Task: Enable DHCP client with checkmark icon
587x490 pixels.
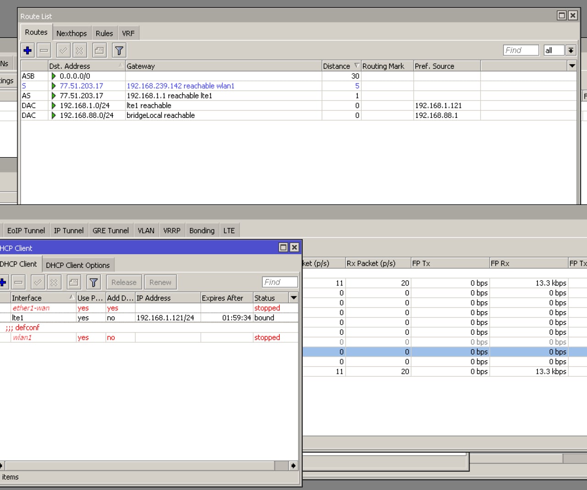Action: click(38, 282)
